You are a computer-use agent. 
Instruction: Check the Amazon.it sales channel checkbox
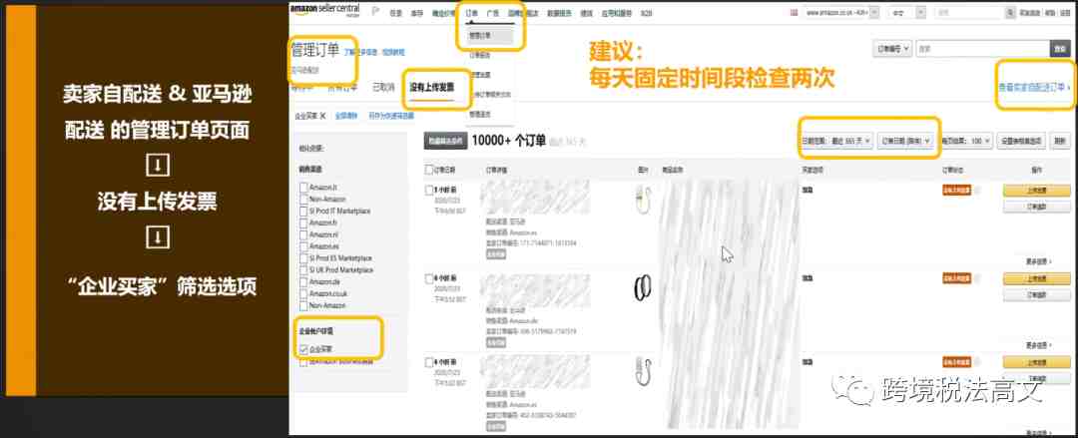303,188
